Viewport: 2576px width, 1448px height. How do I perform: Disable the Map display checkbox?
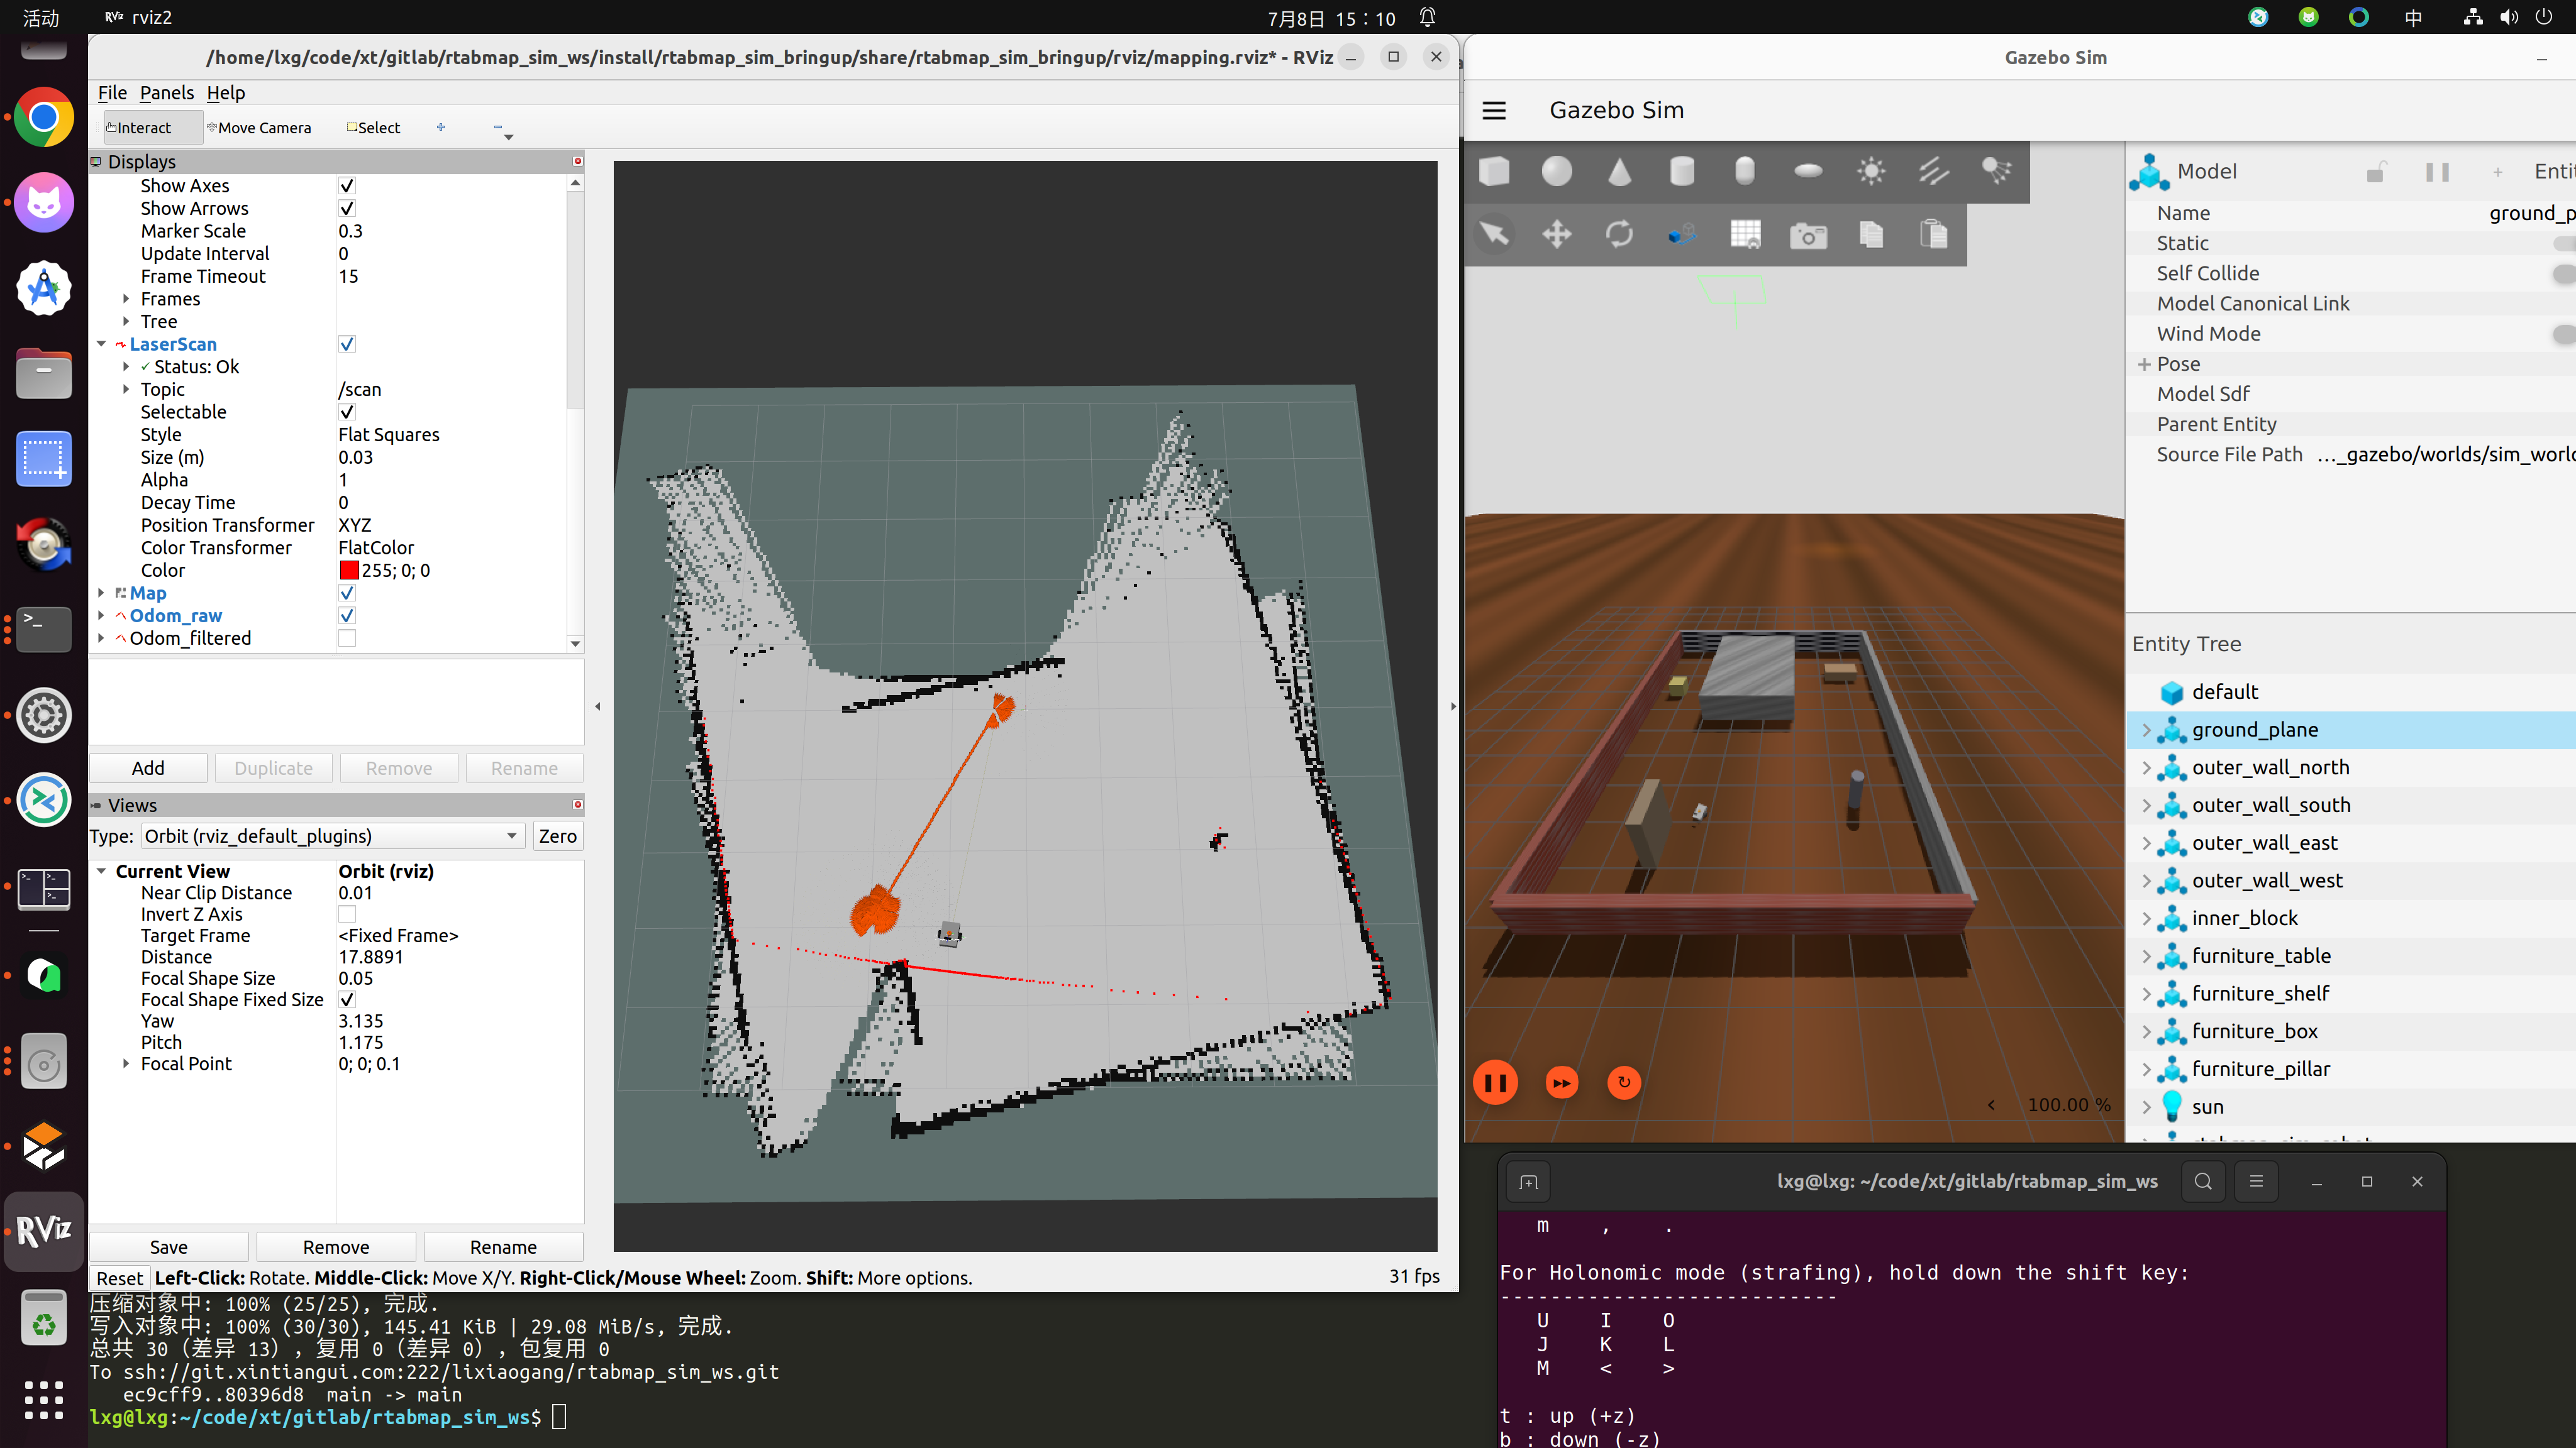[x=347, y=593]
